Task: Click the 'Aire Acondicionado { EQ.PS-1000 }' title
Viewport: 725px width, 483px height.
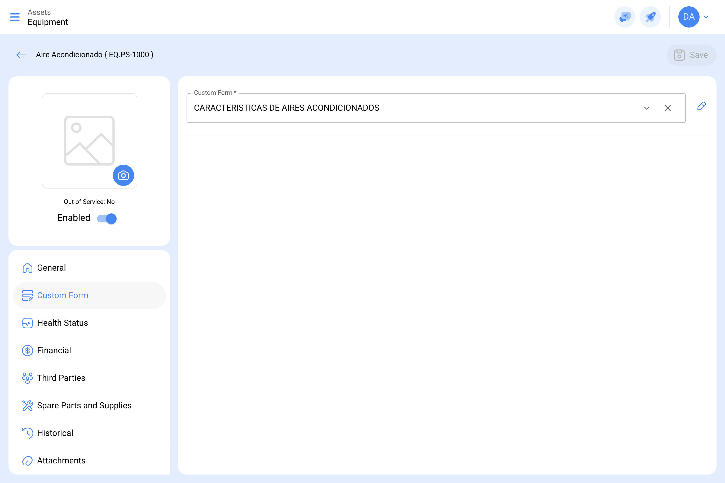Action: [95, 55]
